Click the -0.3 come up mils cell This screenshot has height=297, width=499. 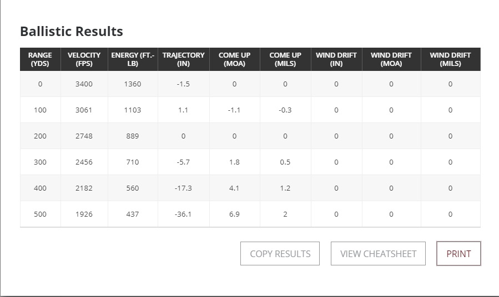coord(285,110)
